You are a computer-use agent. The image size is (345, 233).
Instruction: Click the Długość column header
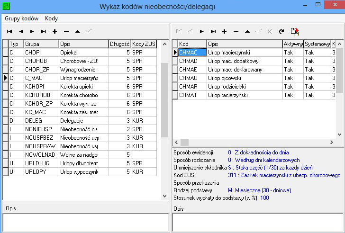pyautogui.click(x=120, y=44)
